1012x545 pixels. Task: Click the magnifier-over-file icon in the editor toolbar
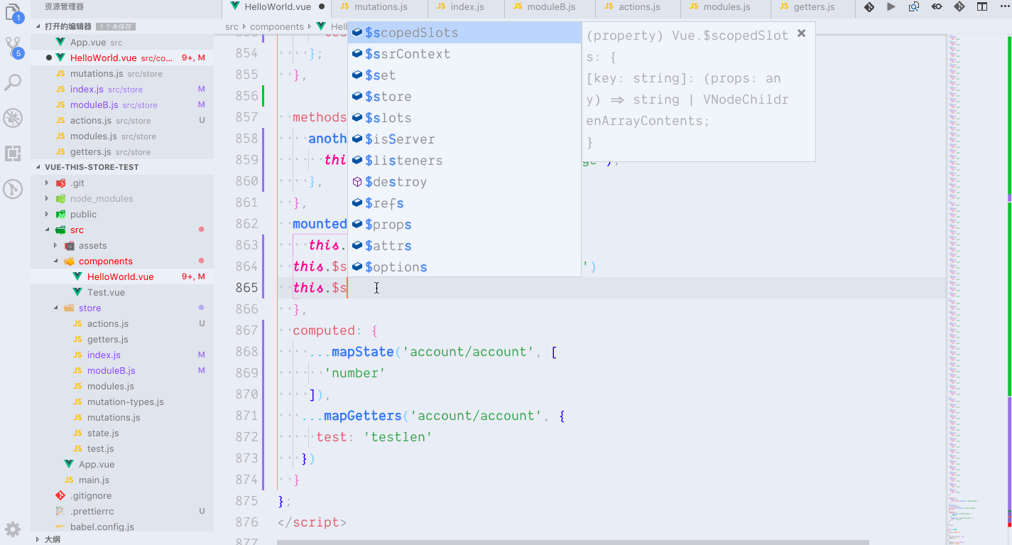tap(914, 7)
